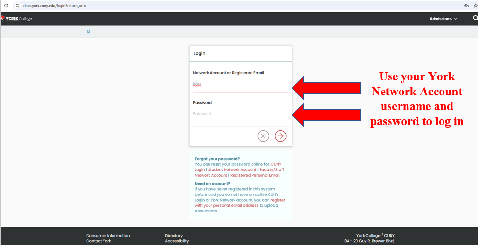Click the browser reload page icon

pyautogui.click(x=6, y=6)
